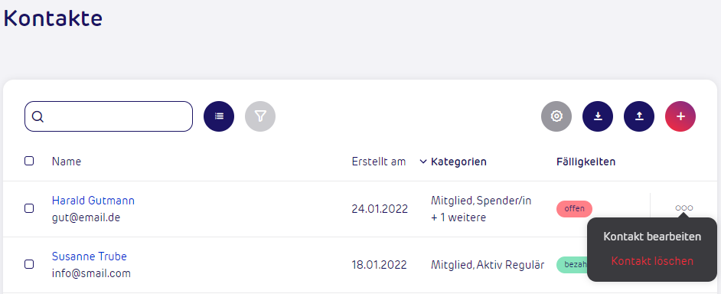Click the download contacts button
721x294 pixels.
point(598,116)
